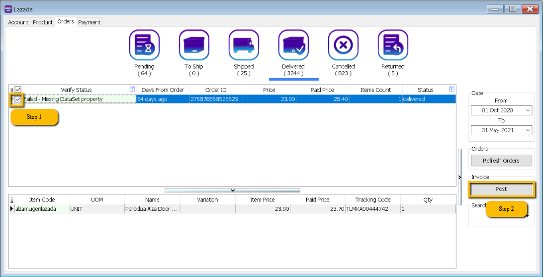Open the Product tab
The width and height of the screenshot is (543, 277).
tap(43, 22)
